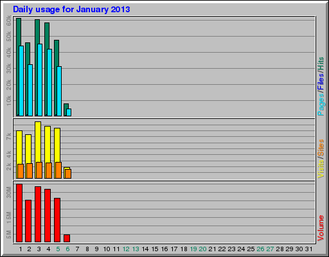329x257 pixels.
Task: Click the '5M' volume axis label
Action: 8,235
